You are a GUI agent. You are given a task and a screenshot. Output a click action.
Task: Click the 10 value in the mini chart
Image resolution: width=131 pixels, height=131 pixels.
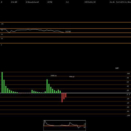click(x=84, y=127)
